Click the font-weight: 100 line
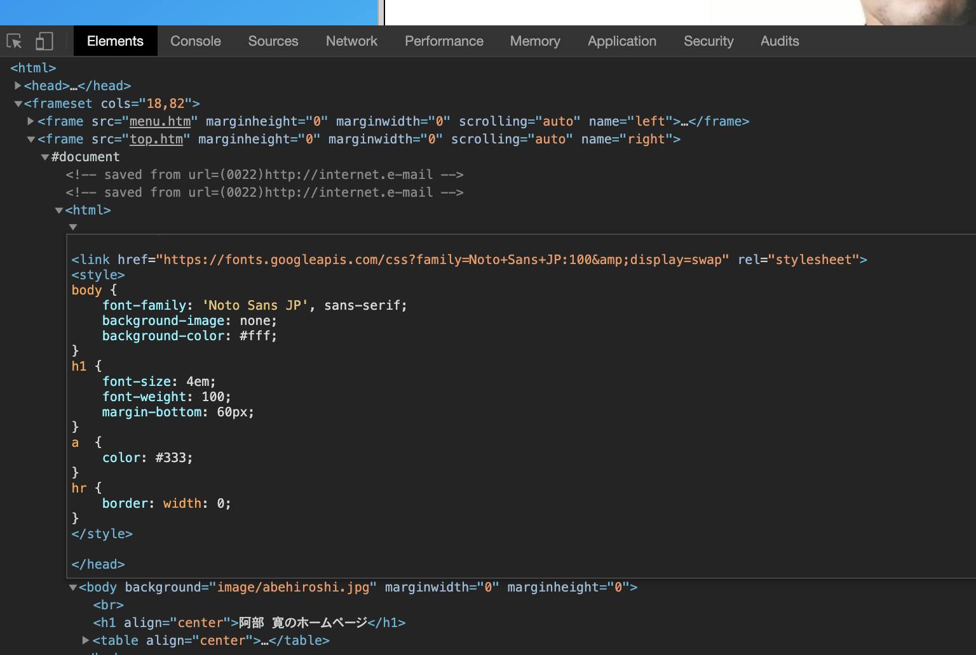Image resolution: width=976 pixels, height=655 pixels. [x=166, y=397]
